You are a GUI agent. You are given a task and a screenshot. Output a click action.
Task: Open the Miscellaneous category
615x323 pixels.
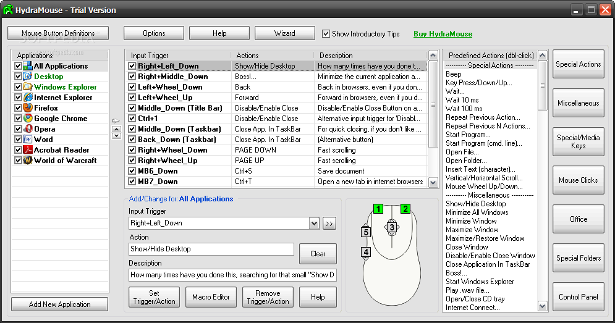578,103
